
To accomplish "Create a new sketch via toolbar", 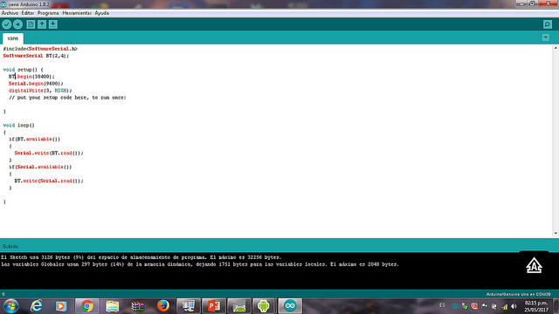I will click(x=31, y=24).
